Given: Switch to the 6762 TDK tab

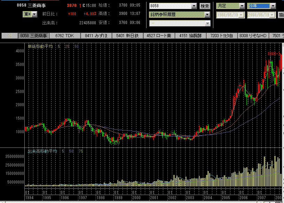Looking at the screenshot, I should tap(65, 35).
